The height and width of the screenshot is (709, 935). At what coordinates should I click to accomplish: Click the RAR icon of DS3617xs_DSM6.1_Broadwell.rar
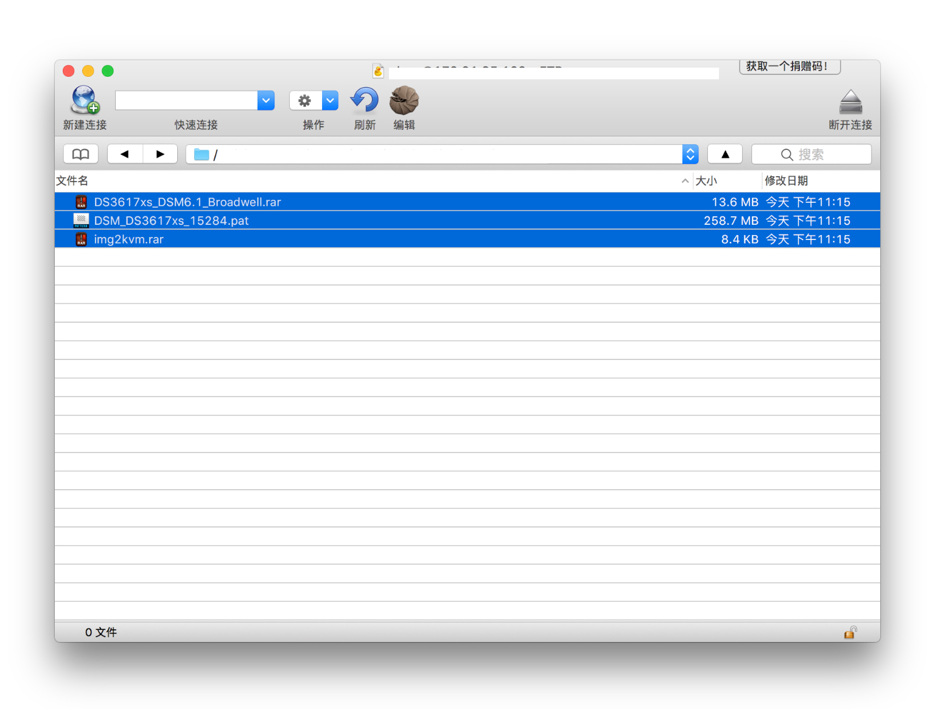click(x=81, y=202)
